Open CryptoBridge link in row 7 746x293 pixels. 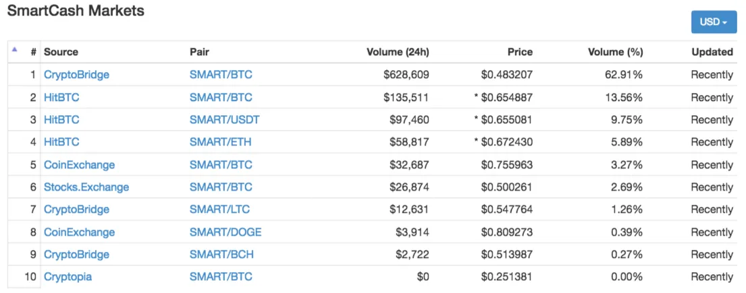[76, 209]
